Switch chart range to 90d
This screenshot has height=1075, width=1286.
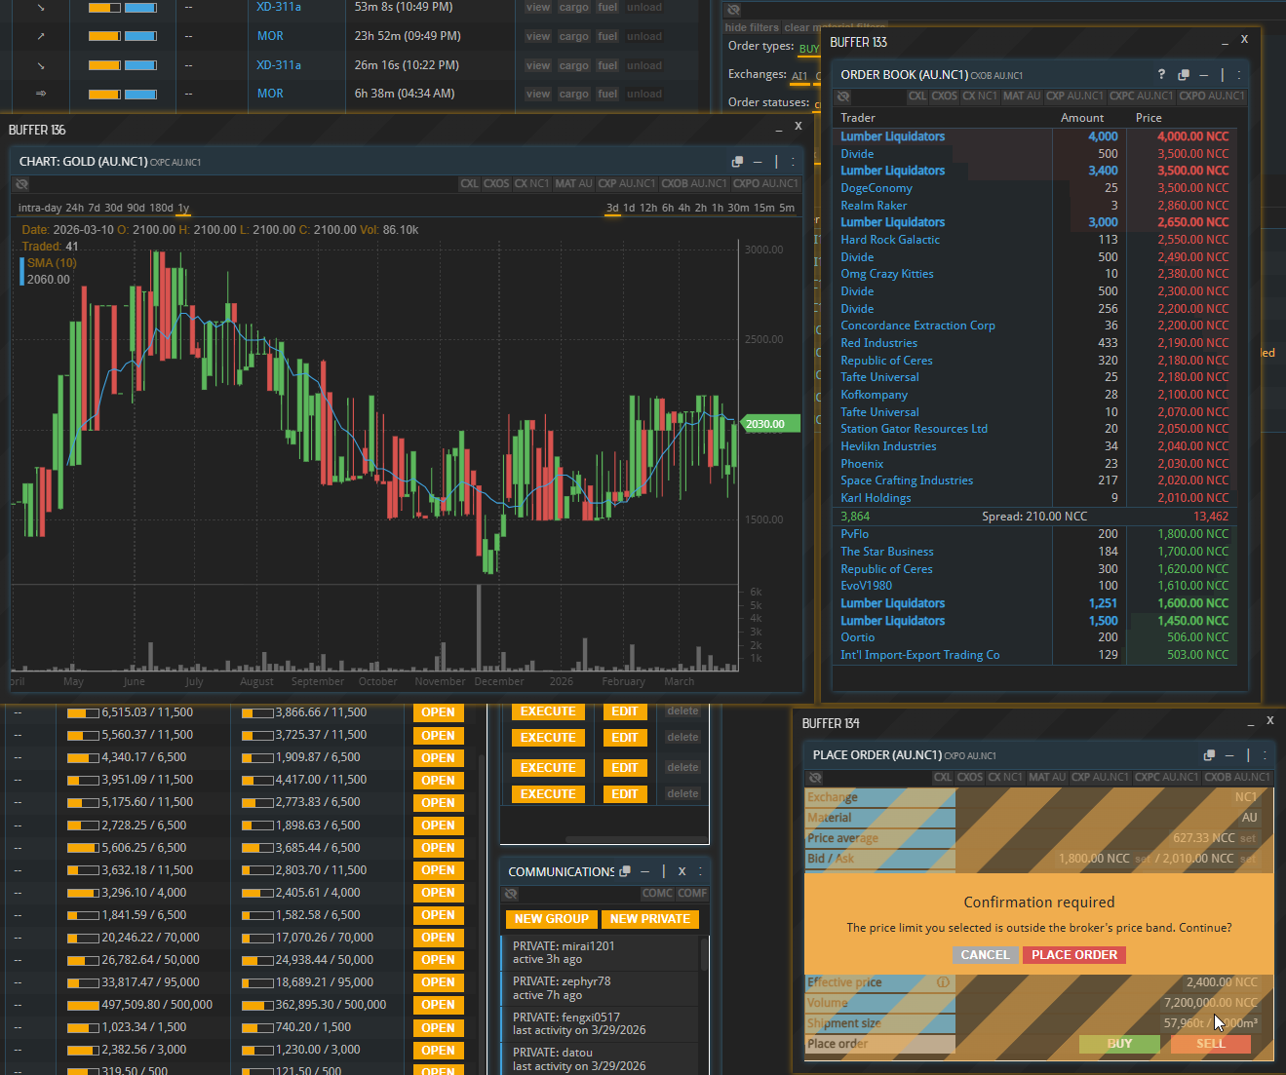[x=136, y=208]
